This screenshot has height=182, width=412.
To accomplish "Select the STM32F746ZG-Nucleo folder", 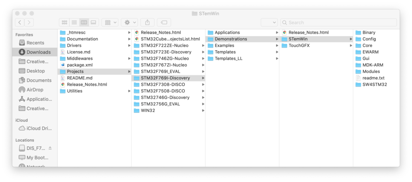I will [x=165, y=58].
